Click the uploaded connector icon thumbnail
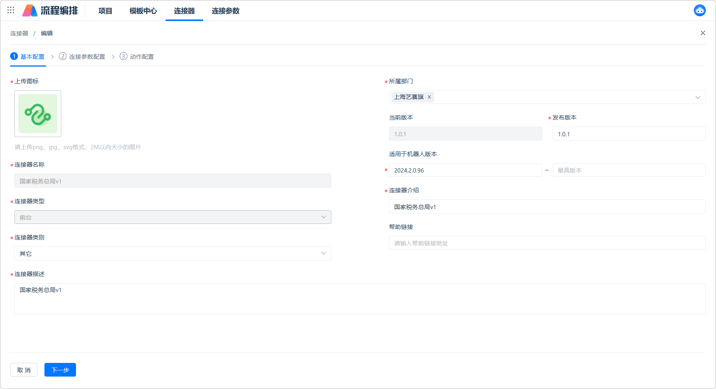This screenshot has width=716, height=389. coord(38,114)
